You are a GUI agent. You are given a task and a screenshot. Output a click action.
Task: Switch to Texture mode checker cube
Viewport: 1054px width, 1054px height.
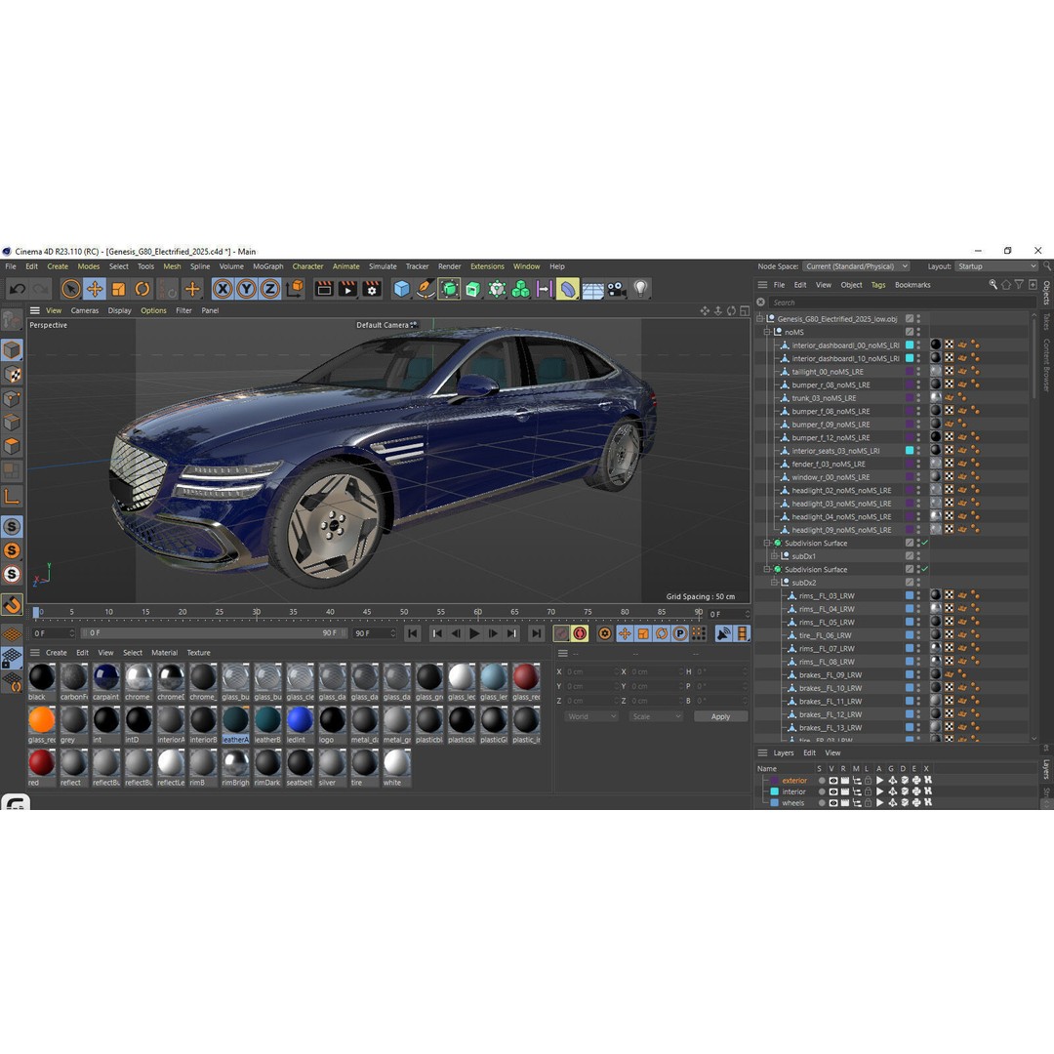click(12, 375)
